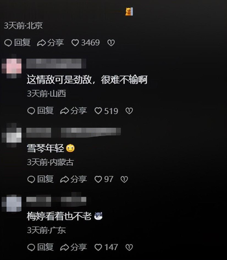The width and height of the screenshot is (227, 260).
Task: Share the 梅婷看着也不老 comment
Action: [73, 247]
